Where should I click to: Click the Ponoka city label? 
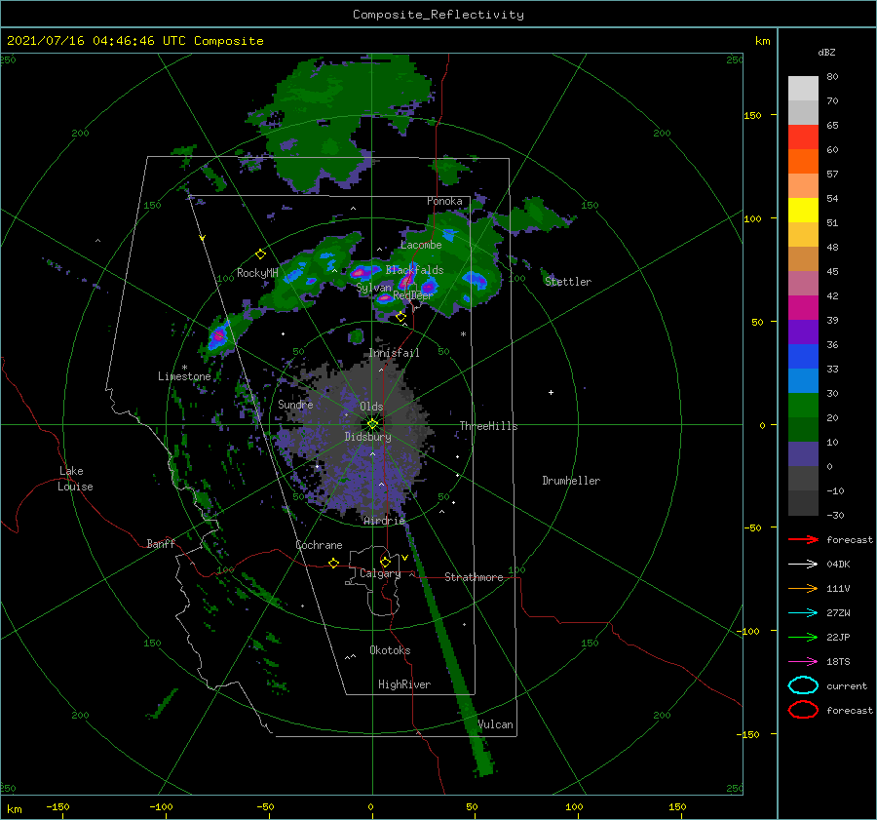tap(444, 201)
